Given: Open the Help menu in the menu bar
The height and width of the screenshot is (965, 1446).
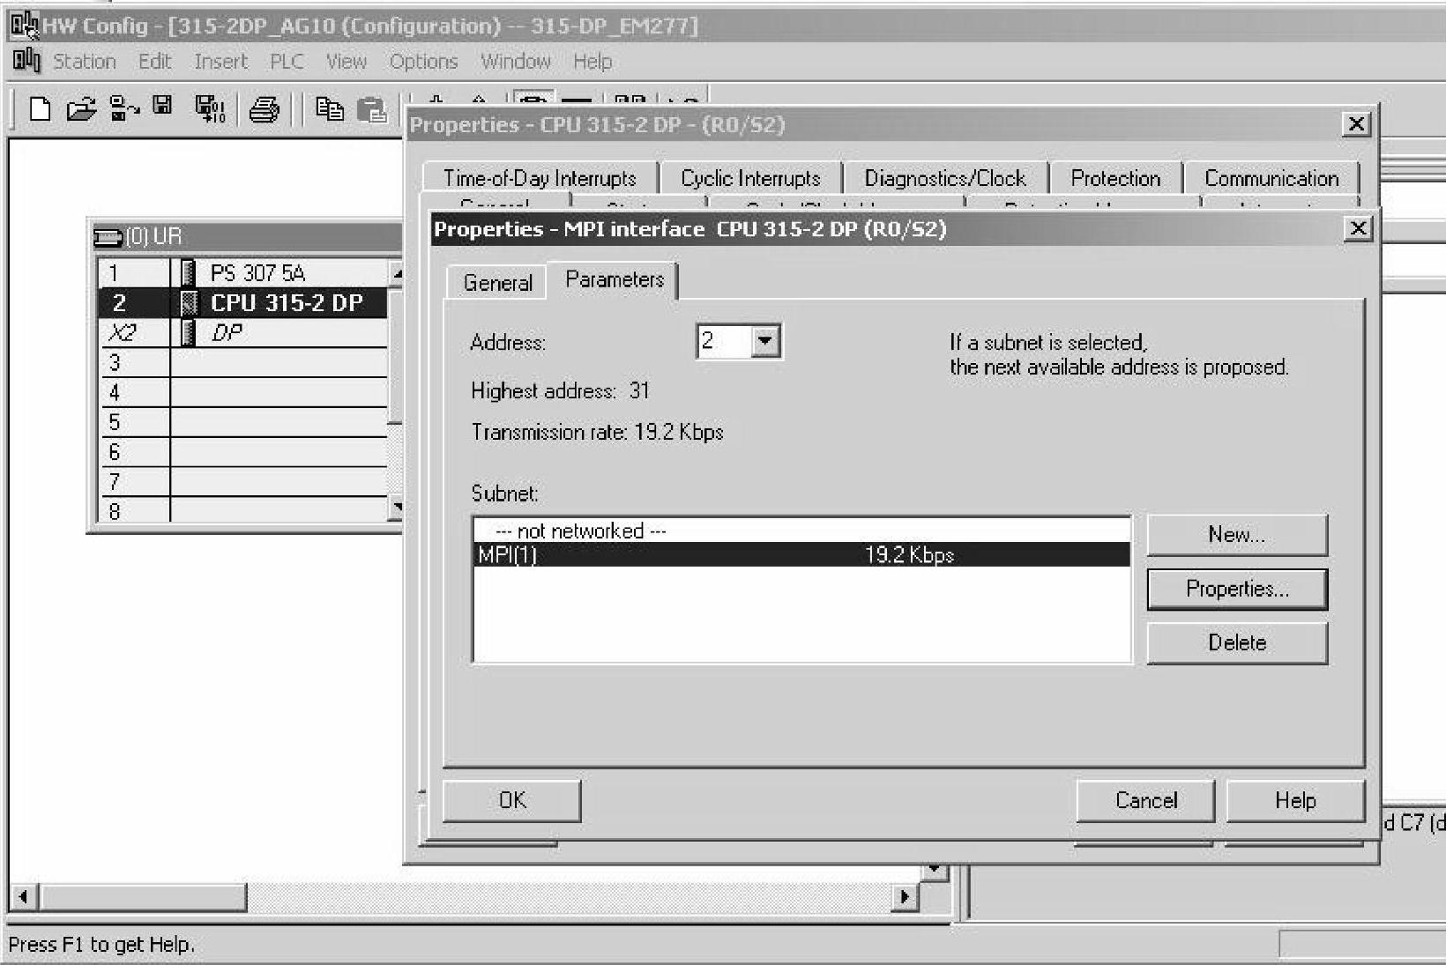Looking at the screenshot, I should click(x=593, y=62).
